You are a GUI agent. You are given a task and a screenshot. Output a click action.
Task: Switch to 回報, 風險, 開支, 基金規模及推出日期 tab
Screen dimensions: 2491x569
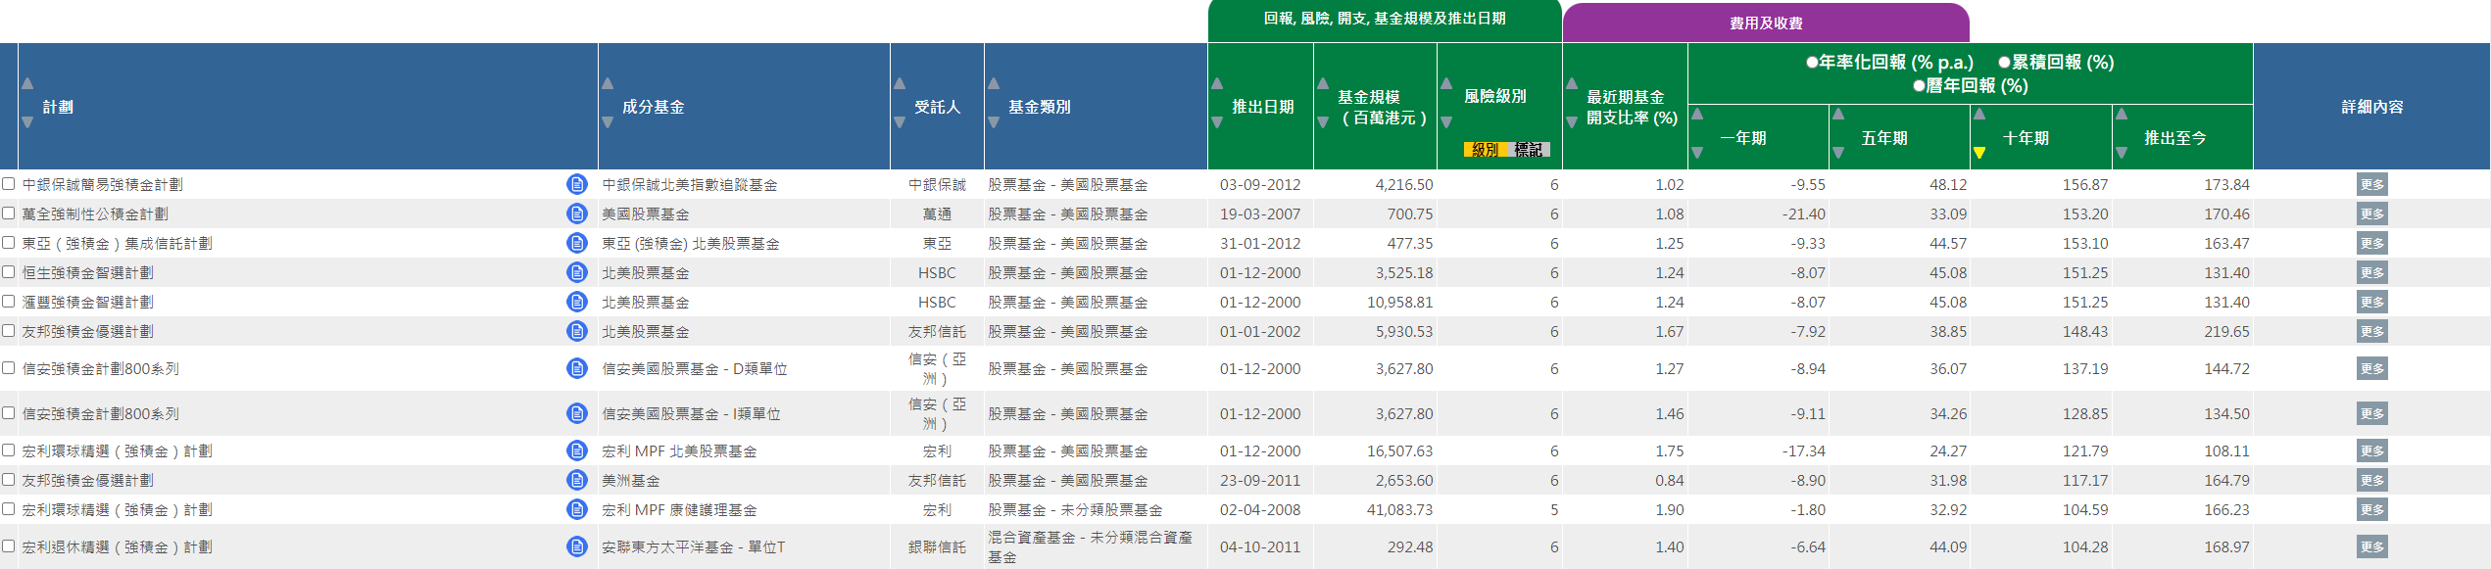[1385, 21]
